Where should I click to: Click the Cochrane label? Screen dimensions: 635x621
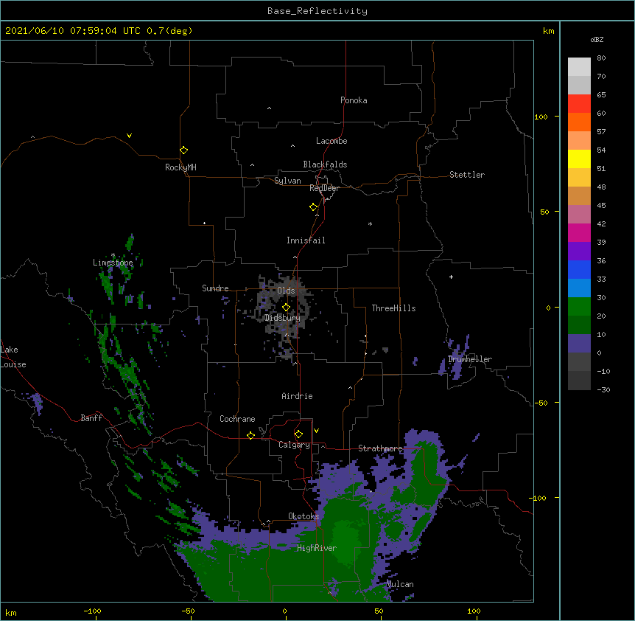pyautogui.click(x=237, y=419)
